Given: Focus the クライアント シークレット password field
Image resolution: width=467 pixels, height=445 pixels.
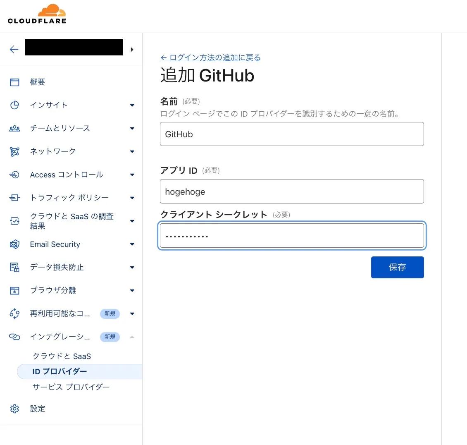Looking at the screenshot, I should click(292, 236).
